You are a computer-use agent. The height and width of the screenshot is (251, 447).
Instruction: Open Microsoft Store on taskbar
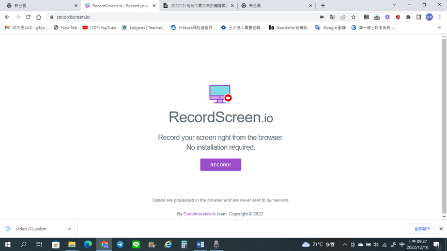(x=56, y=244)
